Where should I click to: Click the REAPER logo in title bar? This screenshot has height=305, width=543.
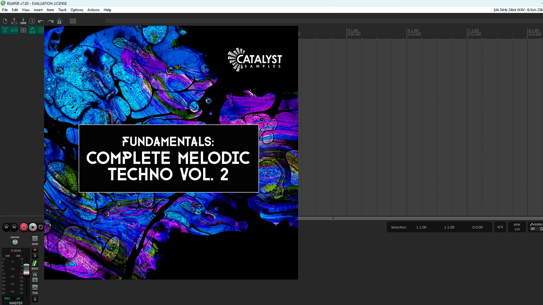pos(3,3)
